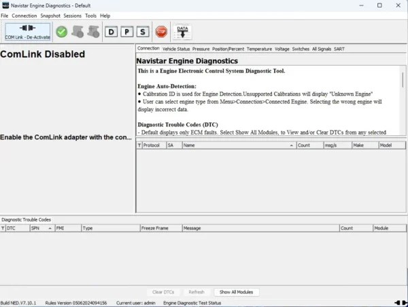Sort by the Type column header

[111, 228]
